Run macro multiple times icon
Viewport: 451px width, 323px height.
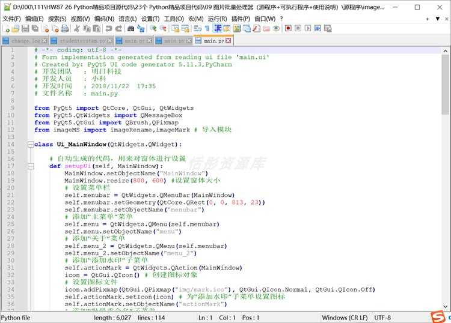(318, 28)
